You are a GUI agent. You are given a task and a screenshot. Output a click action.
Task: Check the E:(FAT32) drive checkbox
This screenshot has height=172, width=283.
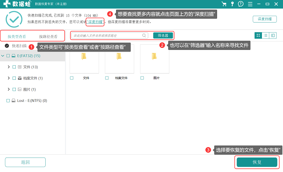8,56
